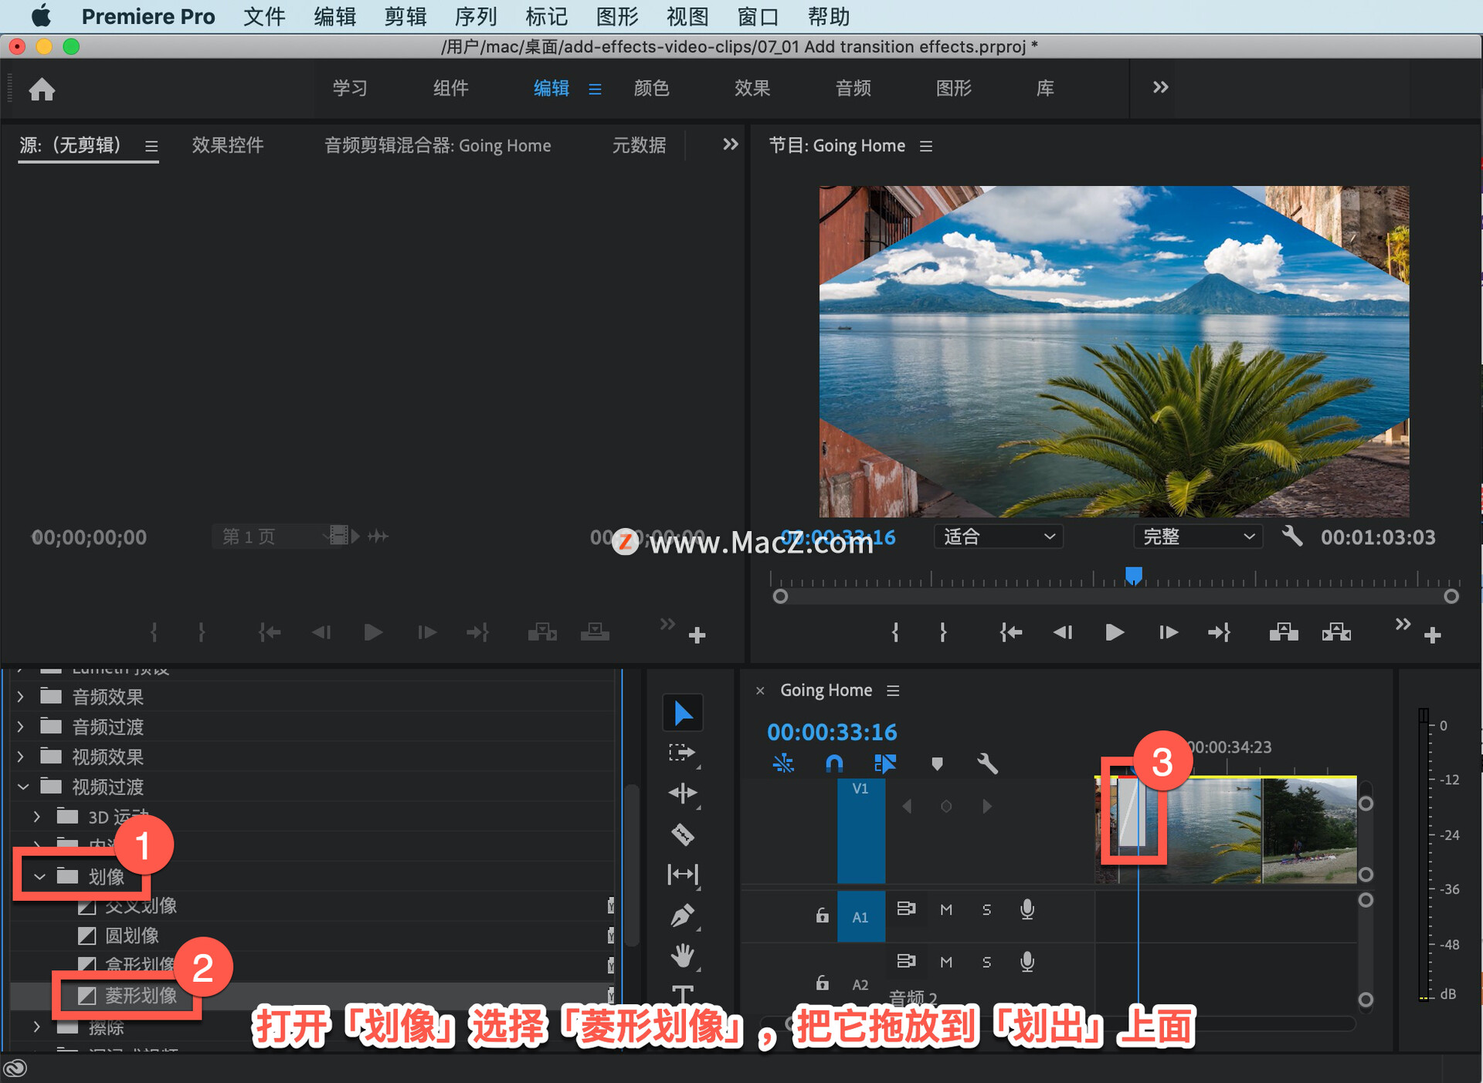1483x1083 pixels.
Task: Go to Out point in program monitor
Action: (1220, 633)
